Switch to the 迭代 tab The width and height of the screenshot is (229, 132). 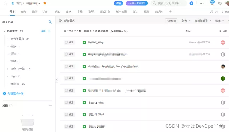click(x=35, y=12)
